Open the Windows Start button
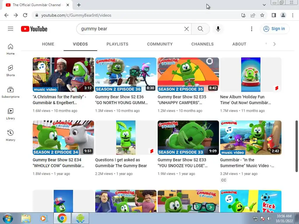Viewport: 299px width, 224px height. click(x=8, y=218)
